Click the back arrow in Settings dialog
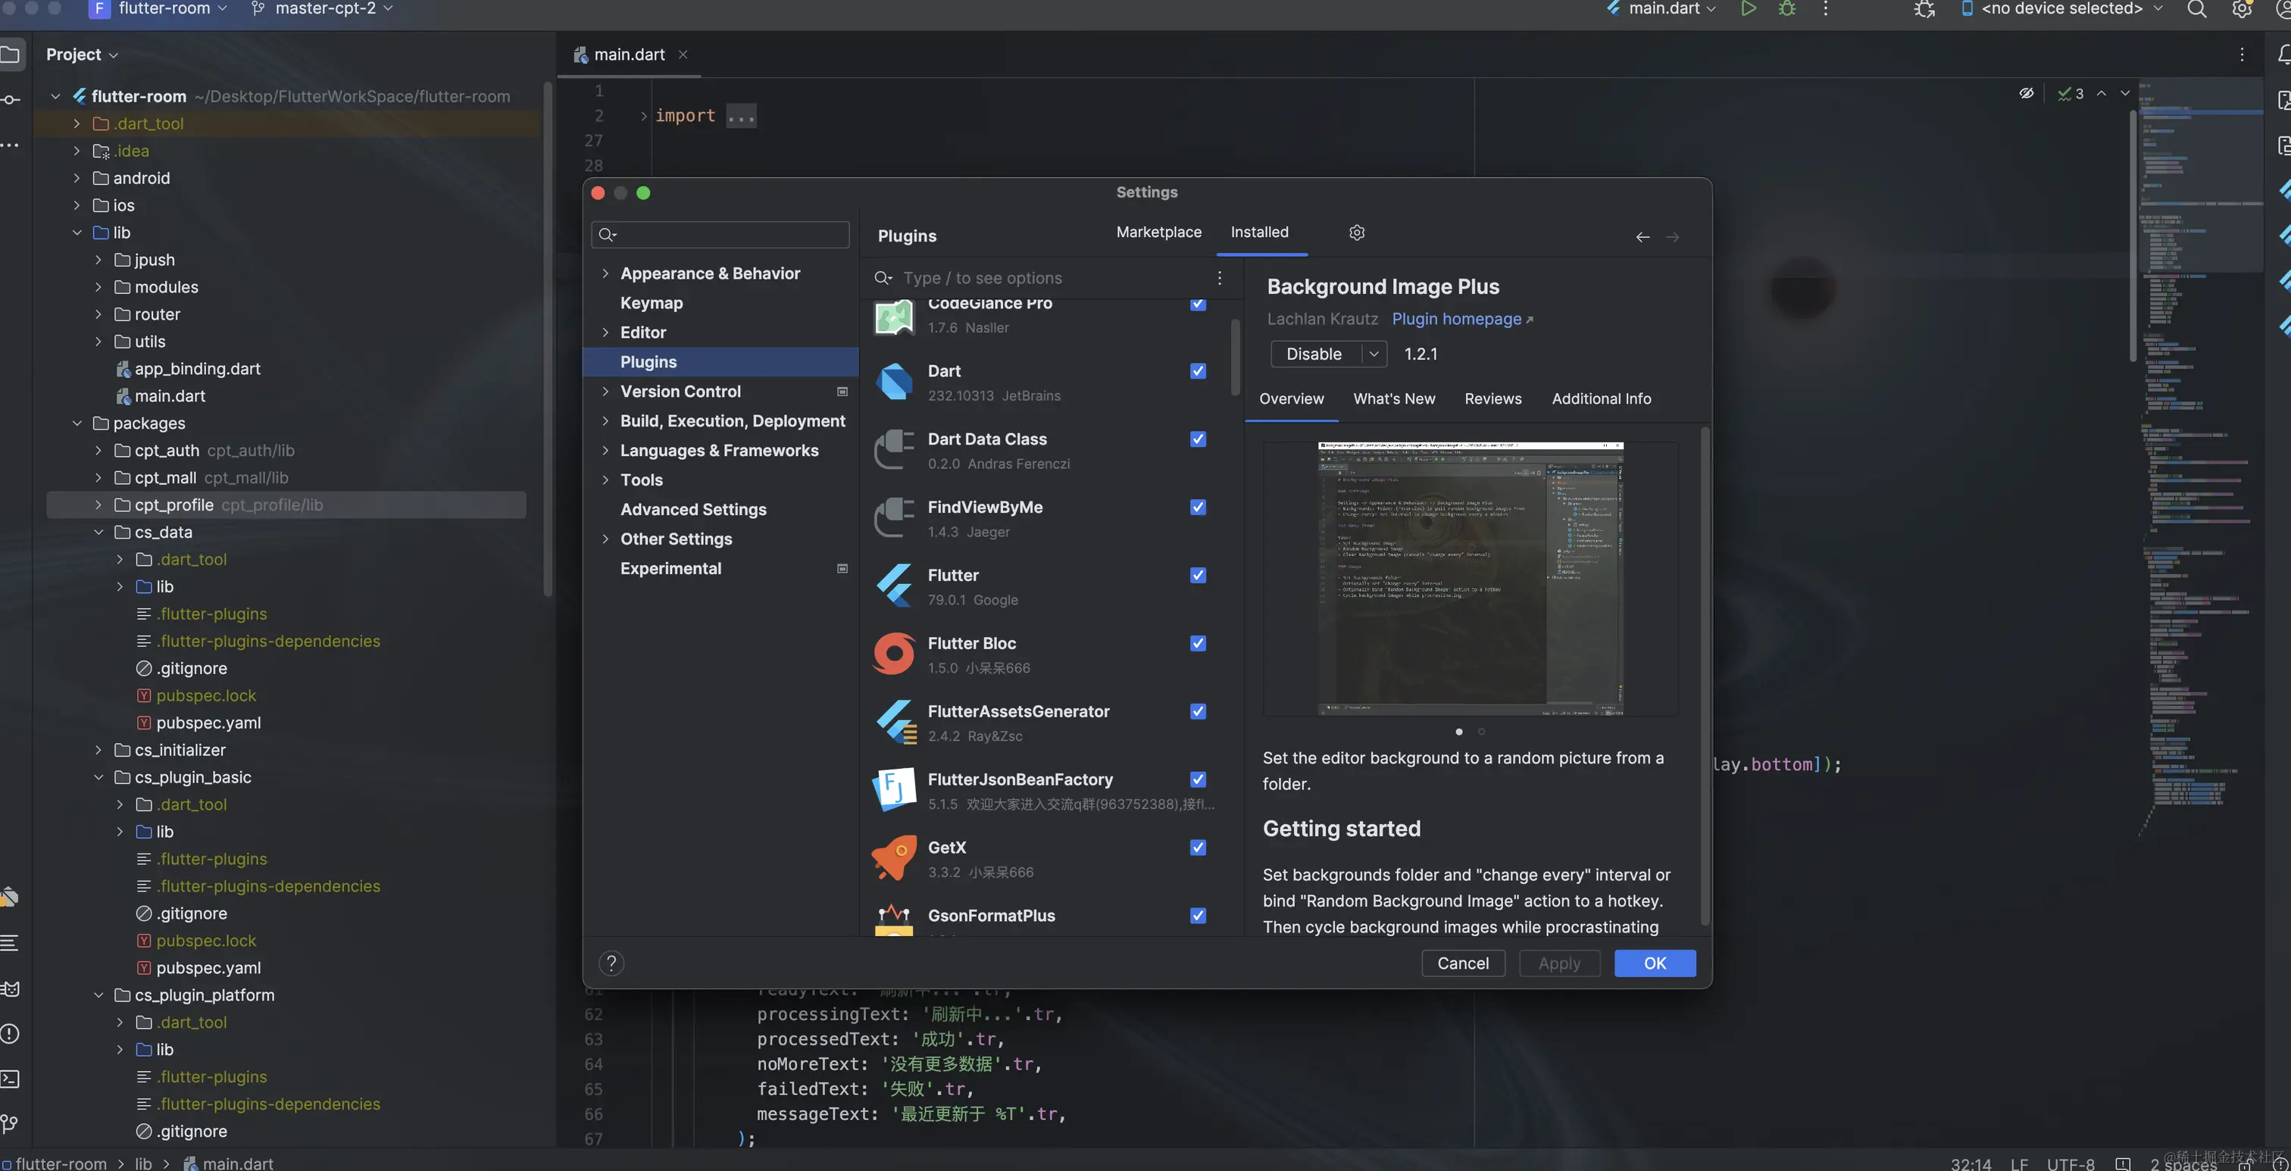 [x=1642, y=237]
